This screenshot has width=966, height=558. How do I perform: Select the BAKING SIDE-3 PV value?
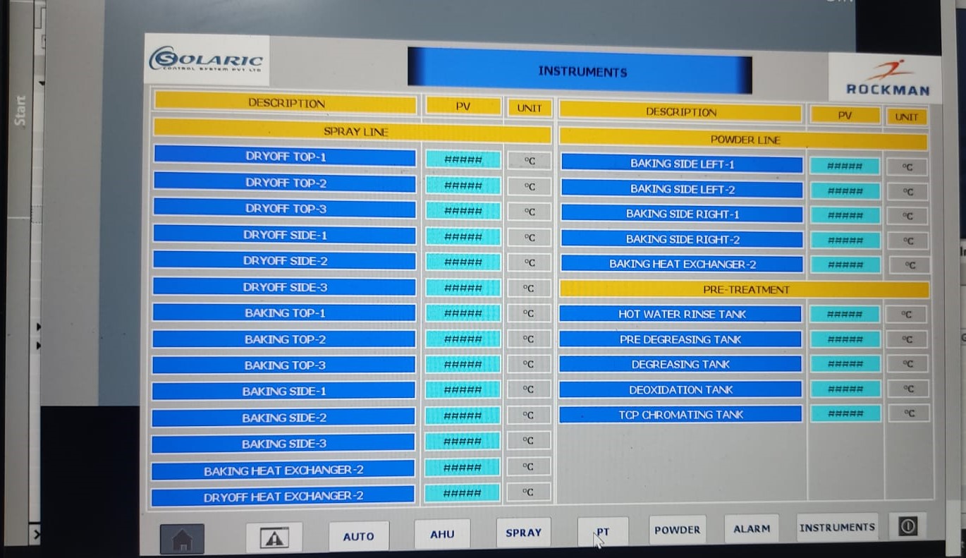point(463,441)
